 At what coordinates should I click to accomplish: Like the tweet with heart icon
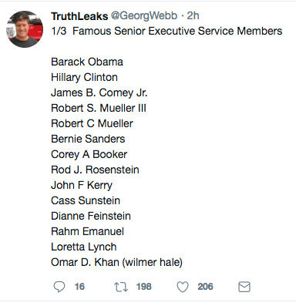click(183, 287)
